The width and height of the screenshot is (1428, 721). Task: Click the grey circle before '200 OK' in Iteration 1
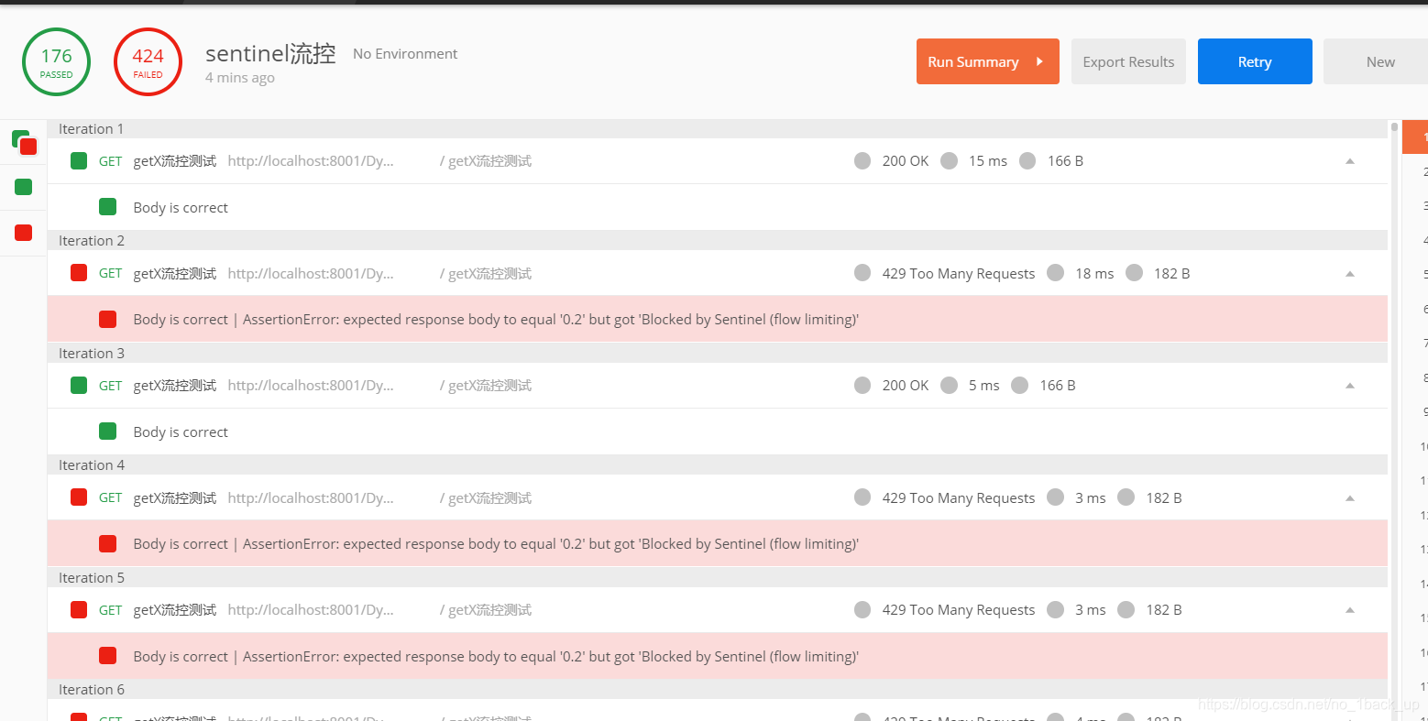(862, 161)
